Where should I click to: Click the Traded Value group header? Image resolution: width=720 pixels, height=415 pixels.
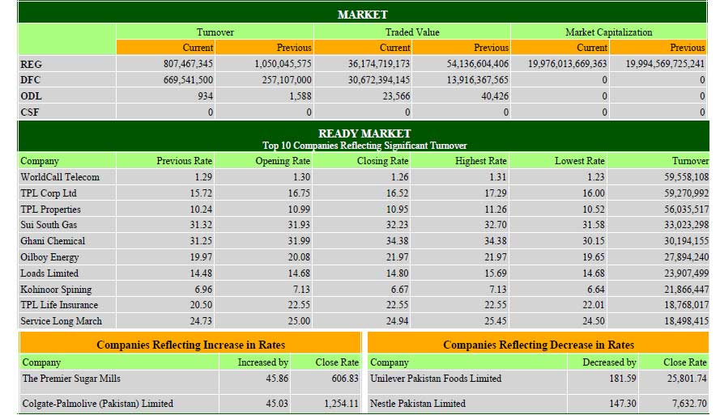(x=412, y=32)
